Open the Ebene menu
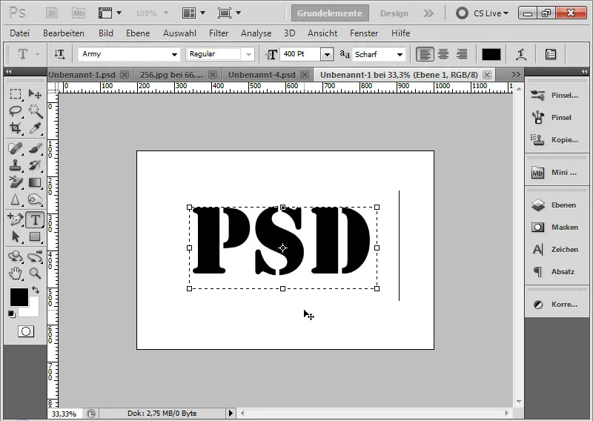The height and width of the screenshot is (421, 593). click(138, 33)
